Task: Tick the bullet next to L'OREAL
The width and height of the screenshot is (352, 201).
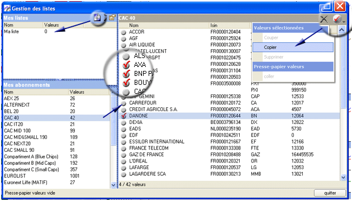Action: click(123, 161)
